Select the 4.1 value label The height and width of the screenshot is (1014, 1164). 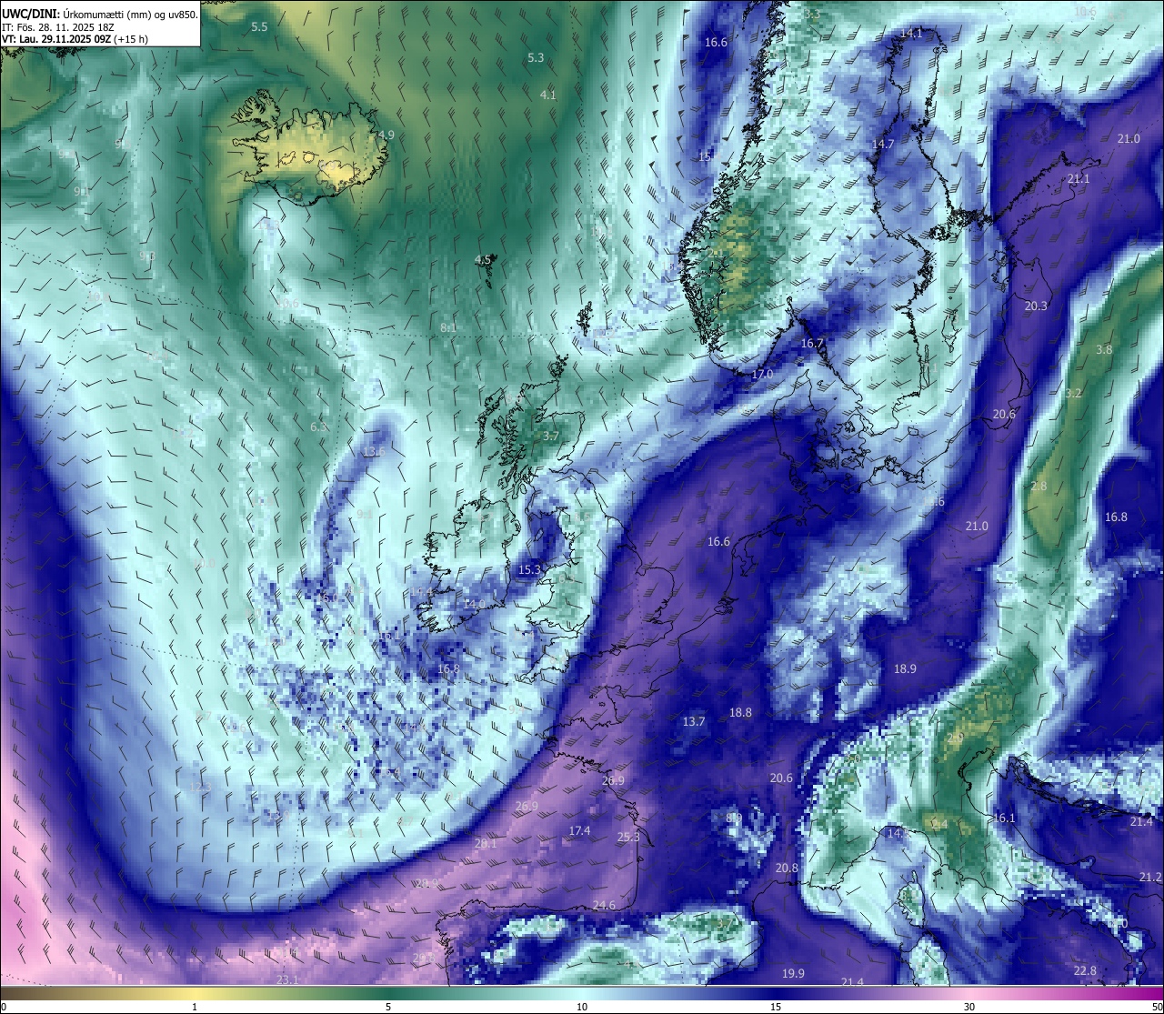(547, 95)
